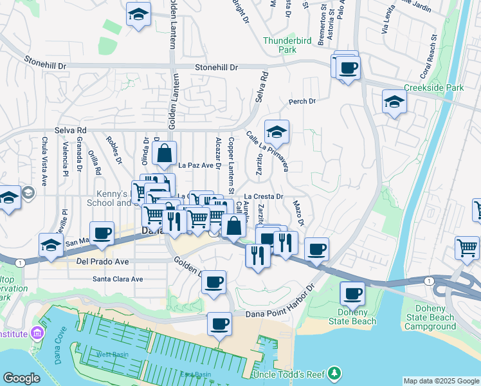481x386 pixels.
Task: Select the restaurant marker near Mazo Dr
Action: [x=286, y=244]
